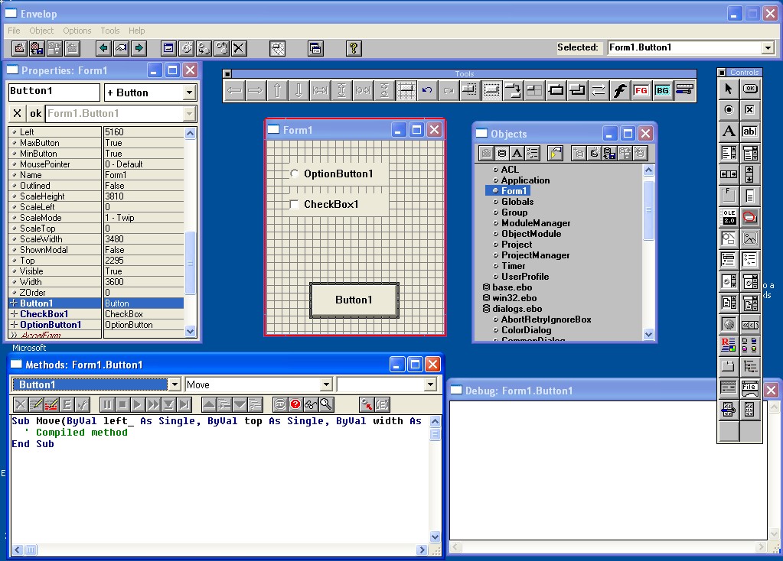Select the OLE 2.0 control tool
The image size is (783, 561).
[x=729, y=217]
